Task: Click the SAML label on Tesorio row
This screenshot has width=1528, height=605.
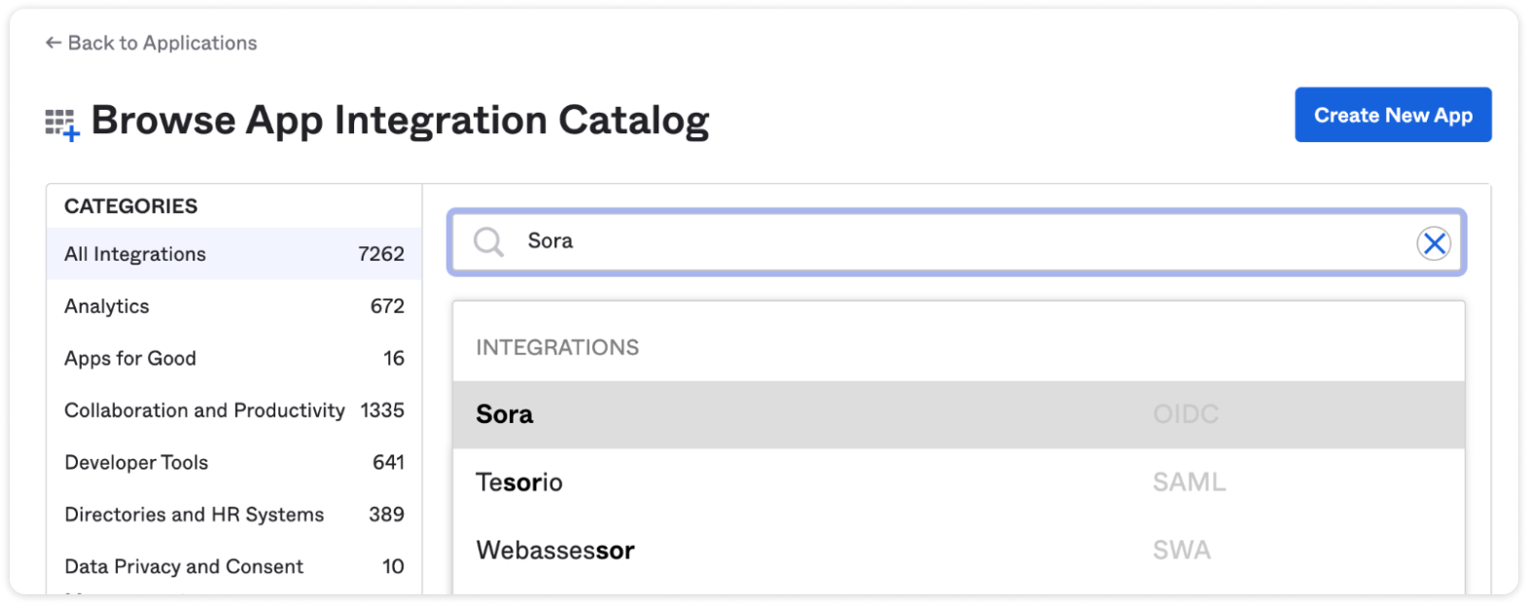Action: 1189,482
